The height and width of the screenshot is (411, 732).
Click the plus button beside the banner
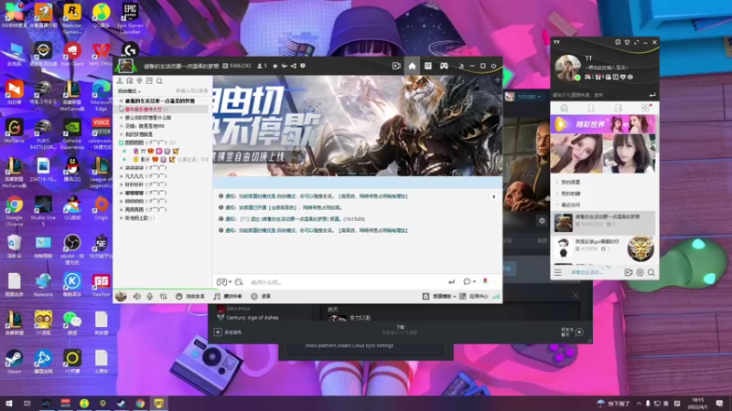[497, 80]
